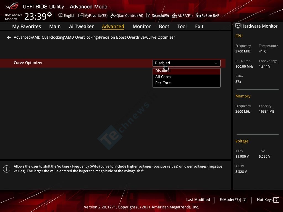Viewport: 283px width, 212px height.
Task: Click the Curve Optimizer dropdown arrow
Action: click(216, 63)
